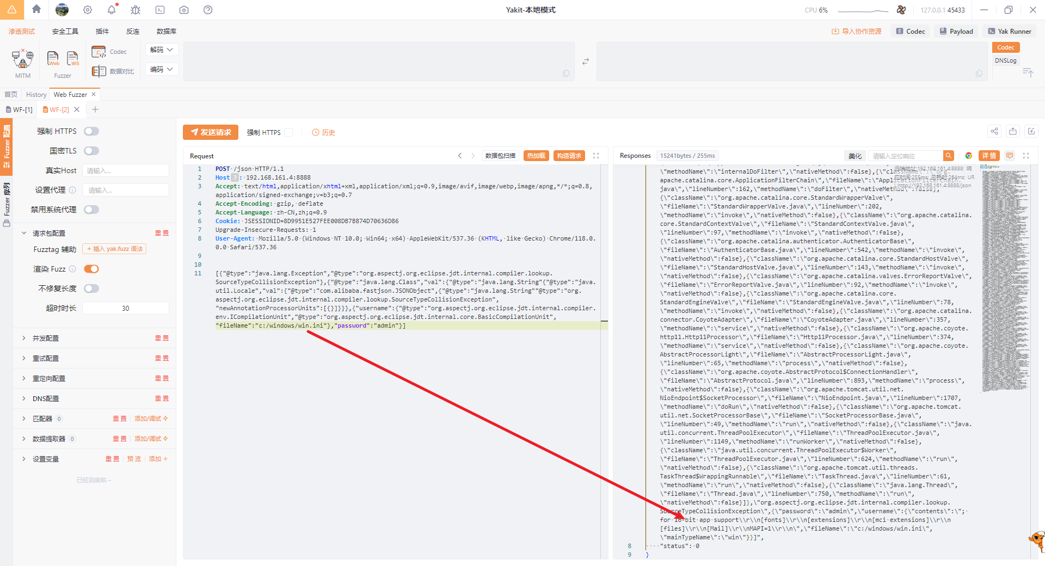Open the bug debug icon
The height and width of the screenshot is (566, 1045).
pyautogui.click(x=136, y=10)
